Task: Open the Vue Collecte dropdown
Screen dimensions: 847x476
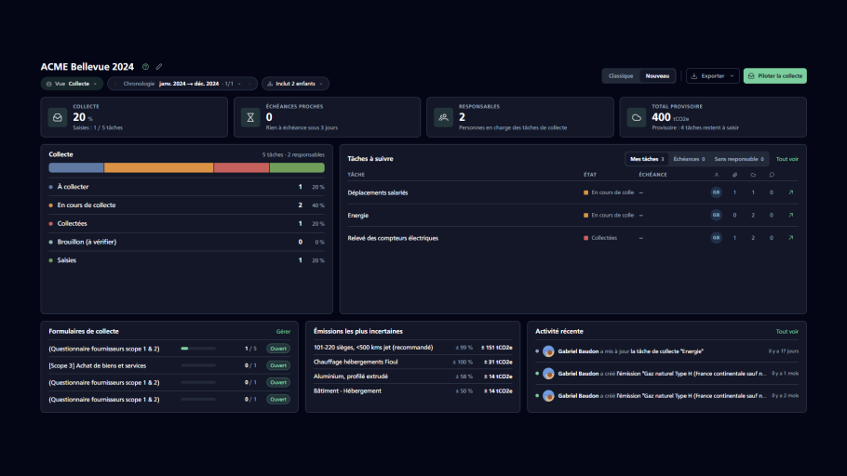Action: point(72,85)
